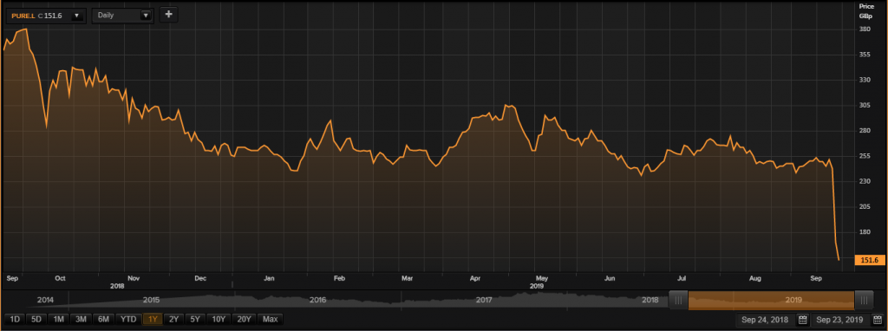888x331 pixels.
Task: Select the 6M time range
Action: pyautogui.click(x=103, y=320)
